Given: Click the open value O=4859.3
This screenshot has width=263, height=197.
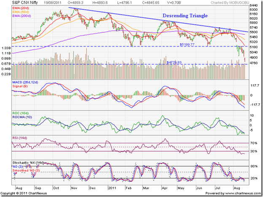Looking at the screenshot, I should coord(75,3).
